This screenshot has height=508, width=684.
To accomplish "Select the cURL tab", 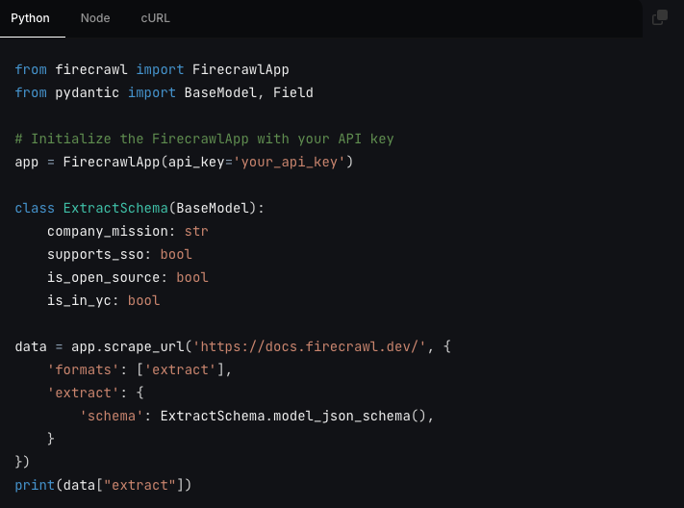I will (157, 18).
